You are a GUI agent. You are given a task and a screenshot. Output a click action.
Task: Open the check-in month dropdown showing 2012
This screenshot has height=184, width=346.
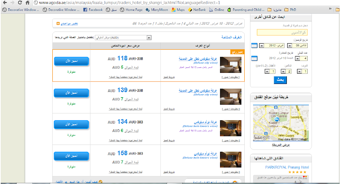point(272,46)
